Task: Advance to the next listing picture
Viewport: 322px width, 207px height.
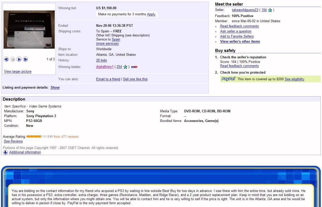Action: (x=25, y=59)
